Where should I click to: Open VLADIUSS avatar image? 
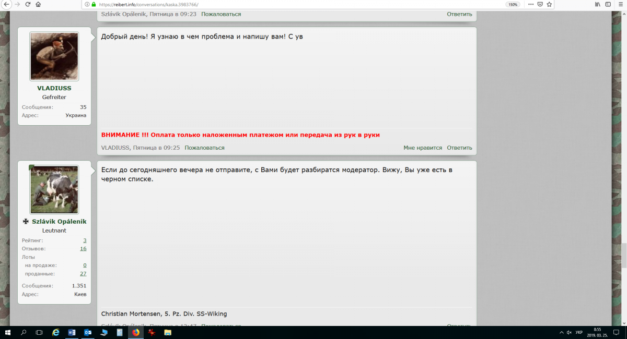[x=54, y=56]
